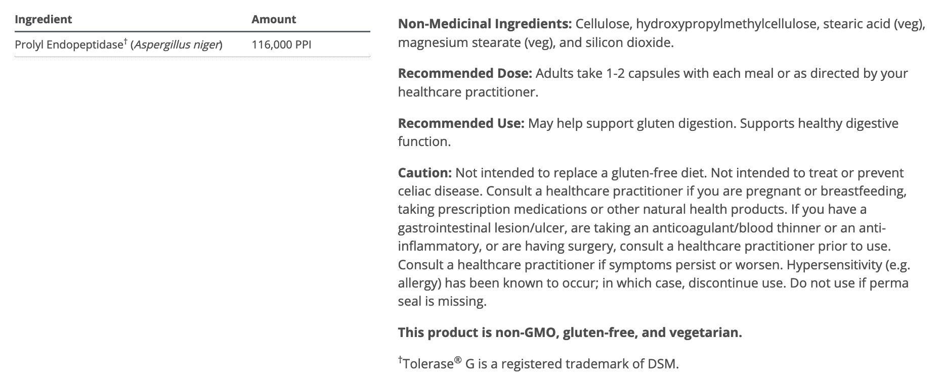
Task: Click the Ingredient column header
Action: tap(43, 19)
